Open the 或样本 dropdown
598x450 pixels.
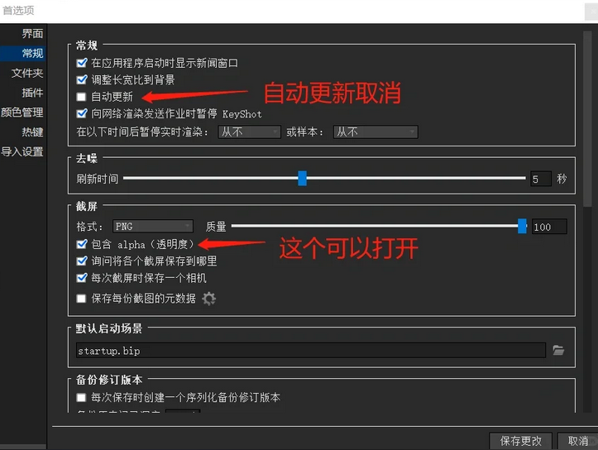(376, 132)
